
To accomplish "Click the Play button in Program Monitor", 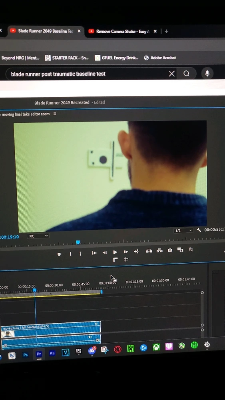I will (115, 252).
